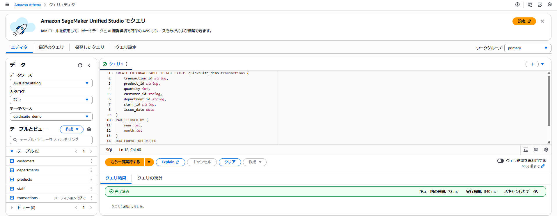Click the もう一度実行する button
The height and width of the screenshot is (216, 557).
coord(125,162)
